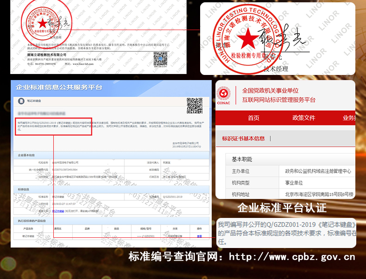This screenshot has height=279, width=366.
Task: Click the 主办单位 label cell
Action: (x=252, y=171)
